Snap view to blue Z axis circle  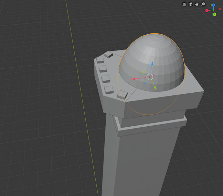click(213, 5)
